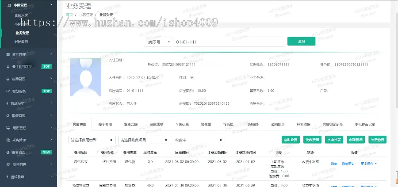Select 业务受理 in the sidebar
This screenshot has height=187, width=398.
click(22, 33)
